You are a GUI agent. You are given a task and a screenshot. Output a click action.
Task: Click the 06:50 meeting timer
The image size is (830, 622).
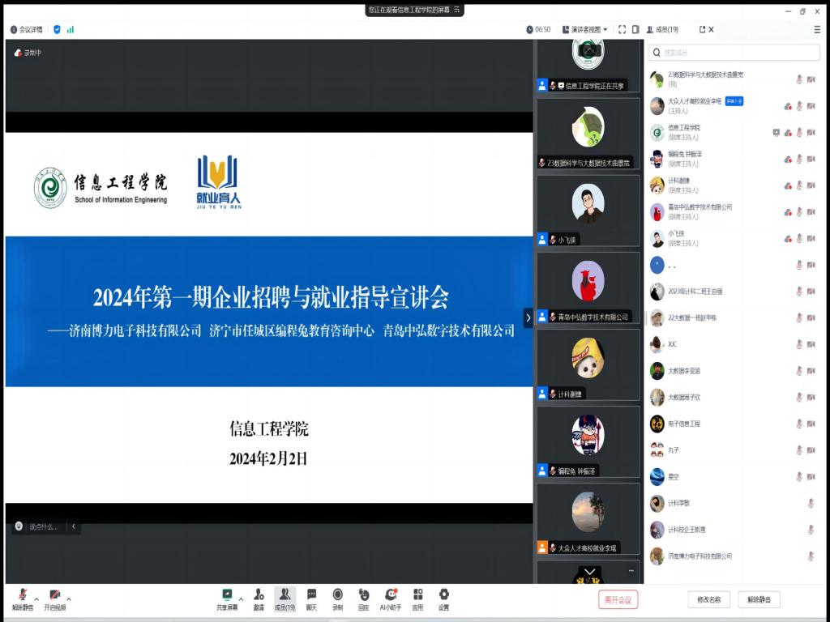538,30
